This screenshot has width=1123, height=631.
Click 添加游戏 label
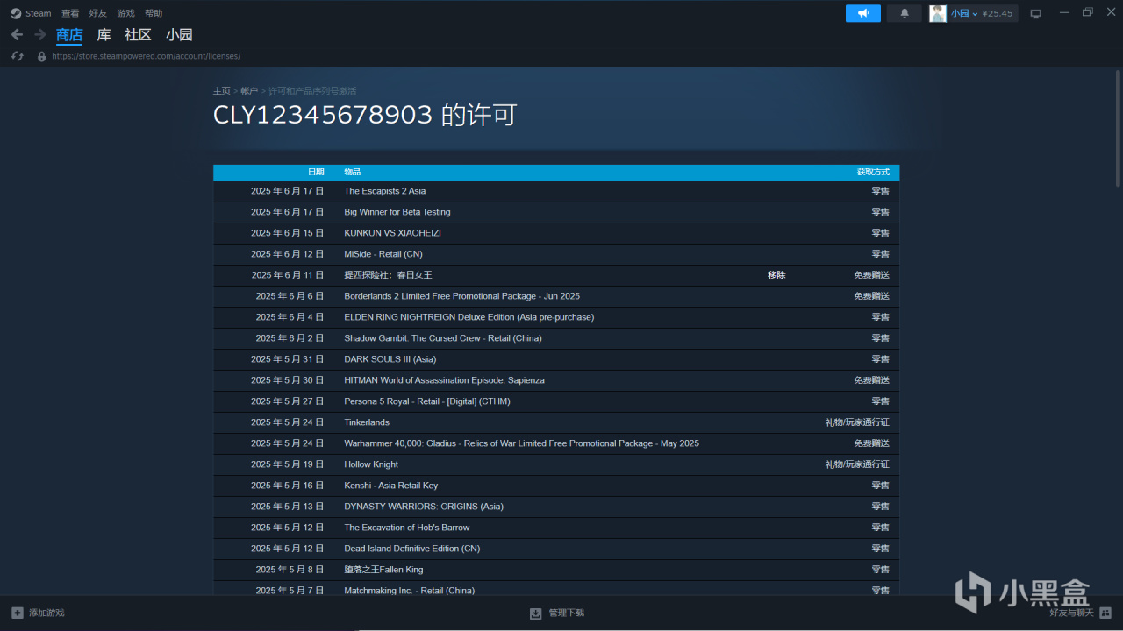coord(46,613)
